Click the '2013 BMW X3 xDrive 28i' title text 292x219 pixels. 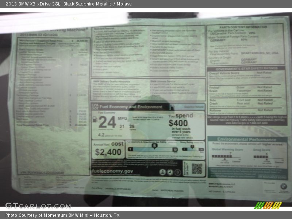pos(32,4)
